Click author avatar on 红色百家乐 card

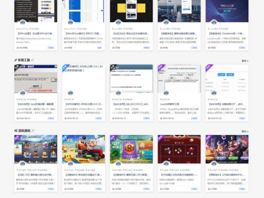pos(166,163)
